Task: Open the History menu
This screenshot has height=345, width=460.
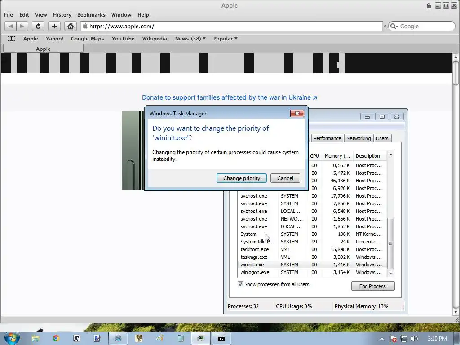Action: [62, 15]
